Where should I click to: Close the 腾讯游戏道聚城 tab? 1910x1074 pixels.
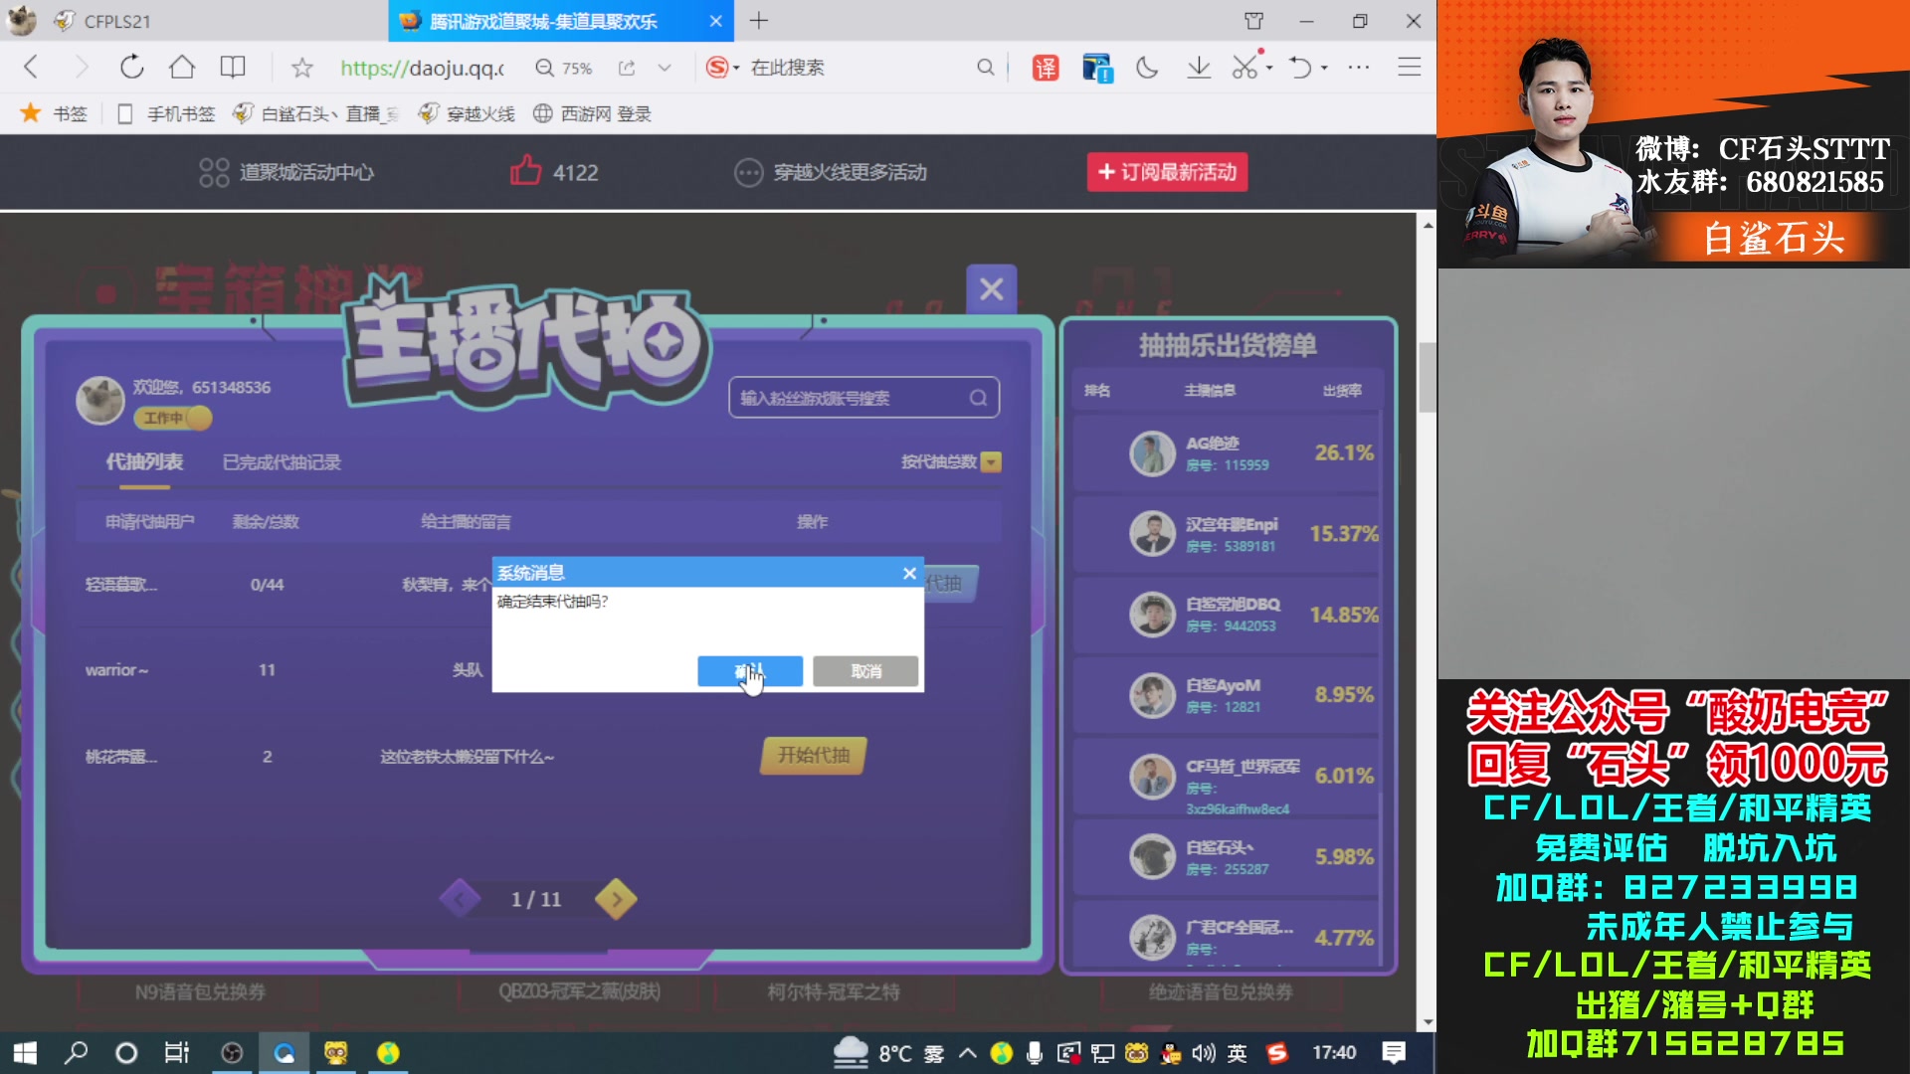[x=715, y=21]
